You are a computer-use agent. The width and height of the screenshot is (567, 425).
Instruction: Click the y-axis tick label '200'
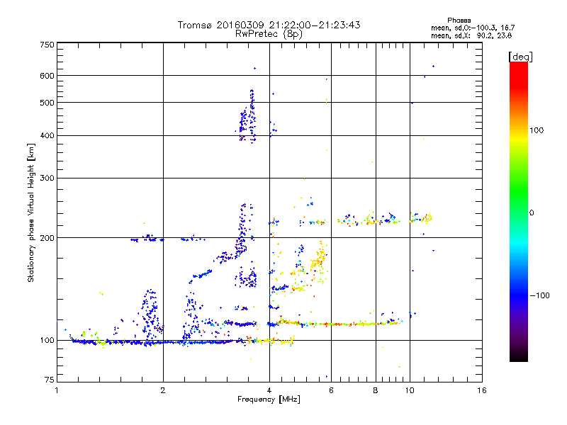(47, 238)
